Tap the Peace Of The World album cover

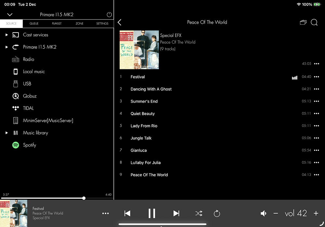coord(139,50)
